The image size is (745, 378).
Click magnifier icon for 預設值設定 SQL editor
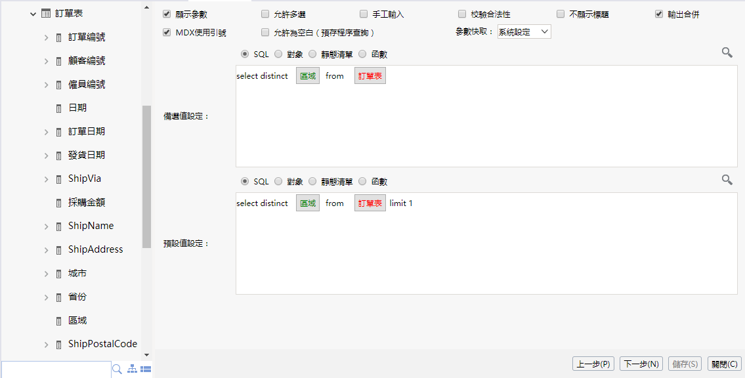(x=727, y=179)
